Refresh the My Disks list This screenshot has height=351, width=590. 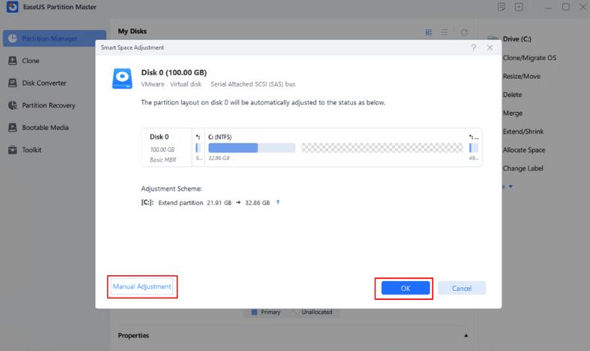click(464, 32)
